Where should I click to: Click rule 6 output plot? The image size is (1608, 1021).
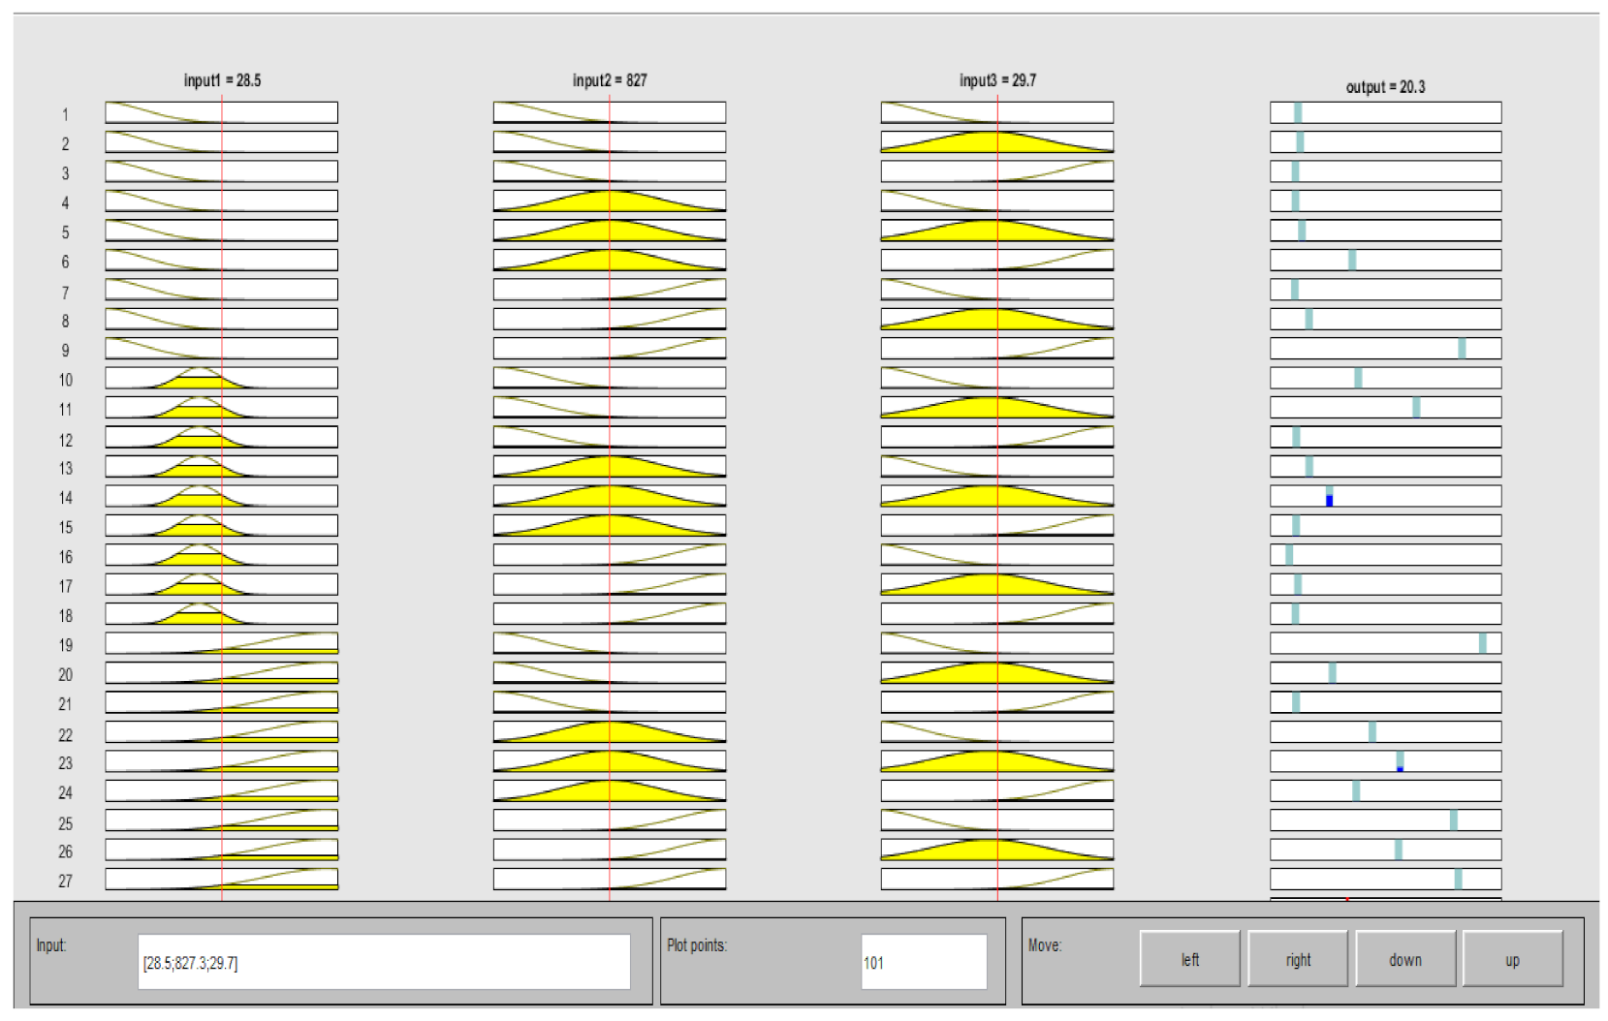(x=1386, y=260)
